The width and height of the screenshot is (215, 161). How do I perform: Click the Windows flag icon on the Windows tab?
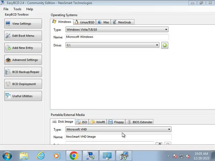pyautogui.click(x=54, y=22)
